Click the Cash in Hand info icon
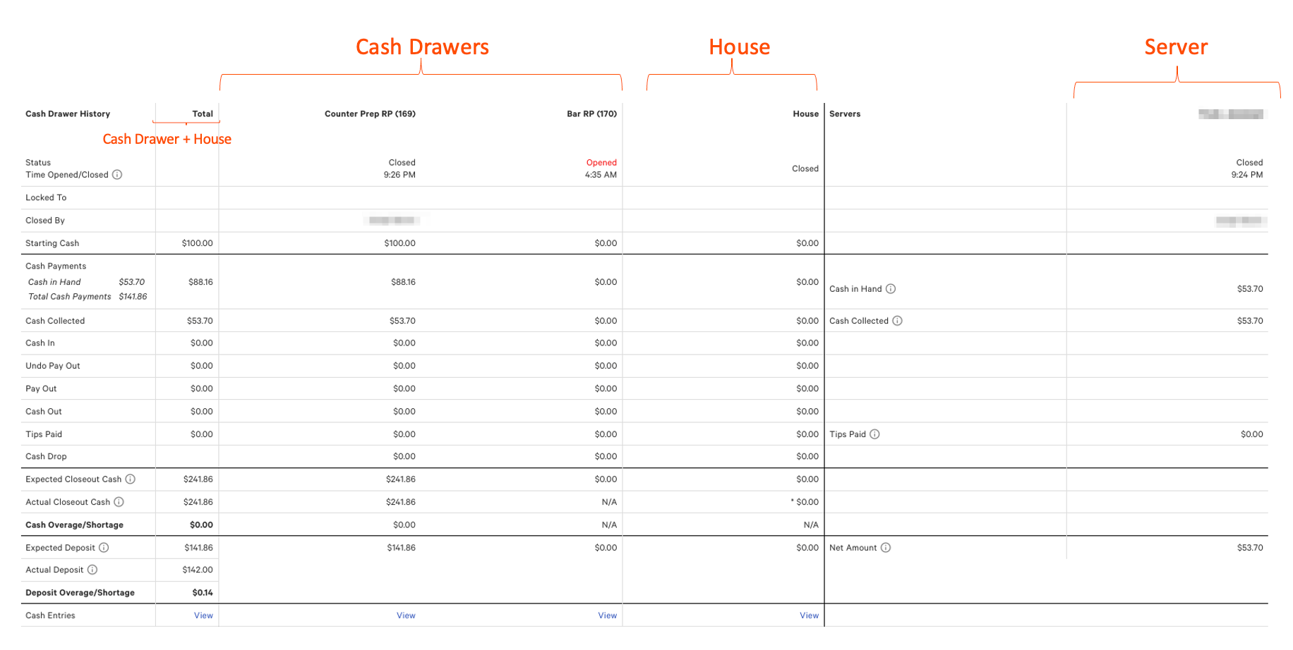This screenshot has width=1293, height=650. [891, 288]
